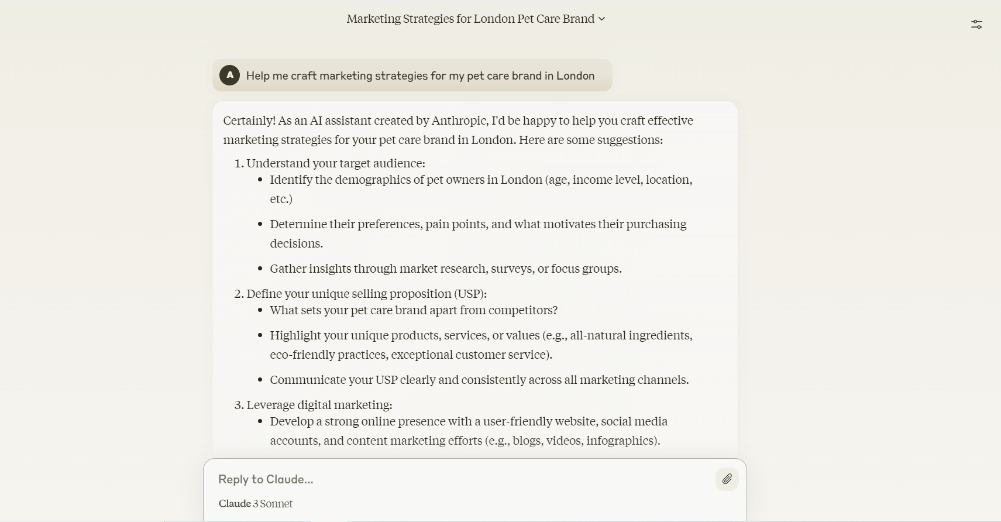Expand the chevron beside the conversation title
Screen dimensions: 1001x522
601,19
